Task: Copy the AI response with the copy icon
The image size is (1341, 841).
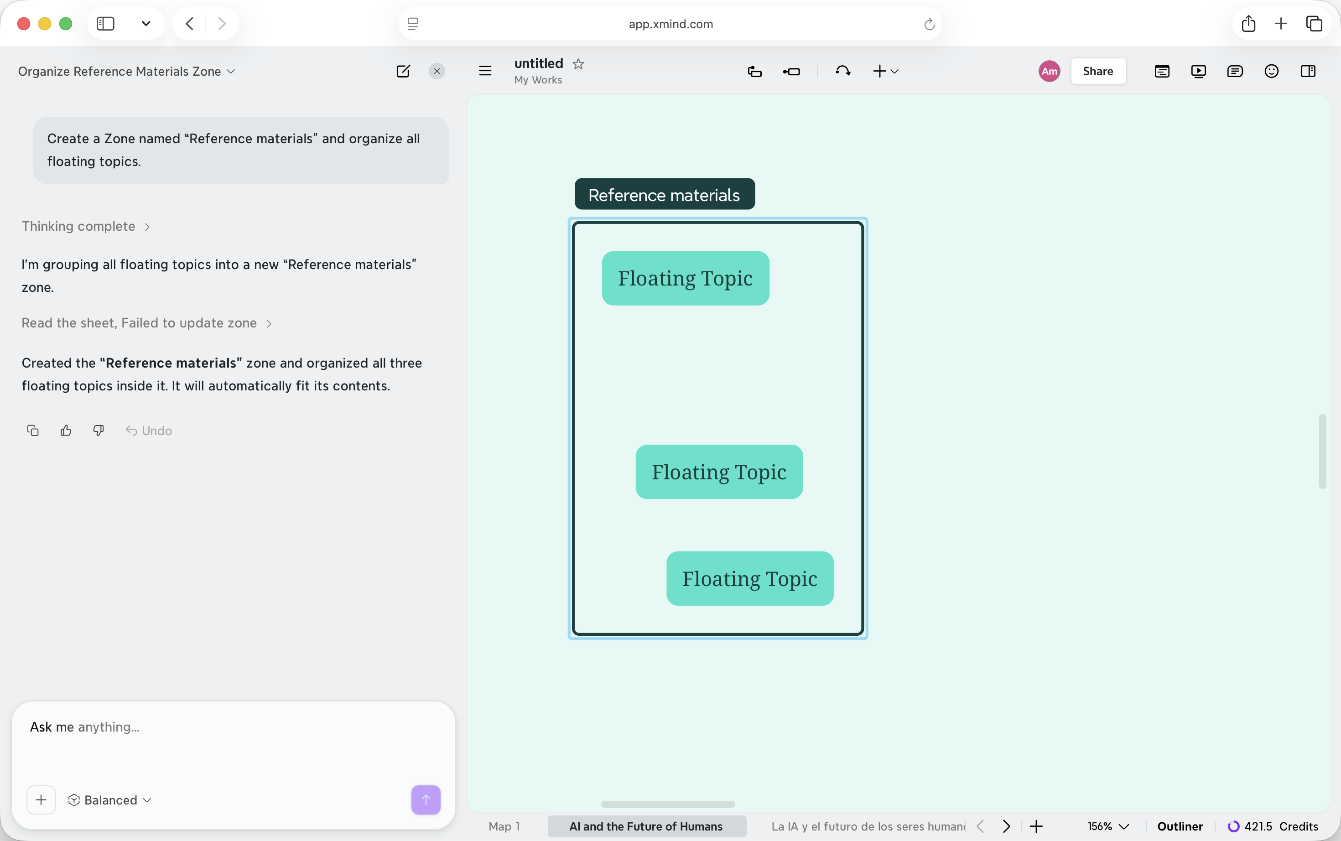Action: 33,431
